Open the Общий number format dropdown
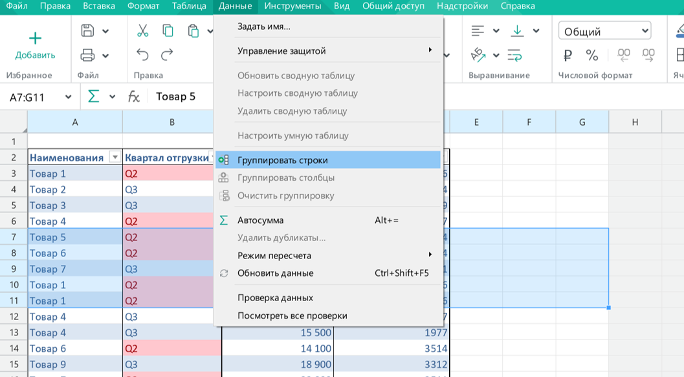Screen dimensions: 684x377 604,32
